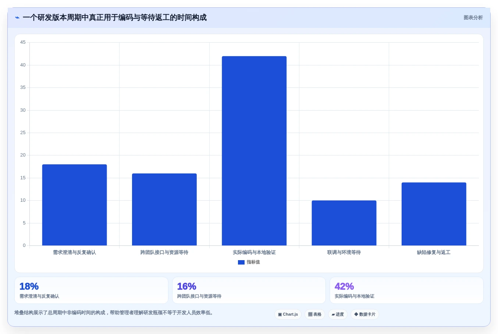Open the 18% 需求澄清与反复确认 card
The image size is (498, 334).
pos(91,290)
